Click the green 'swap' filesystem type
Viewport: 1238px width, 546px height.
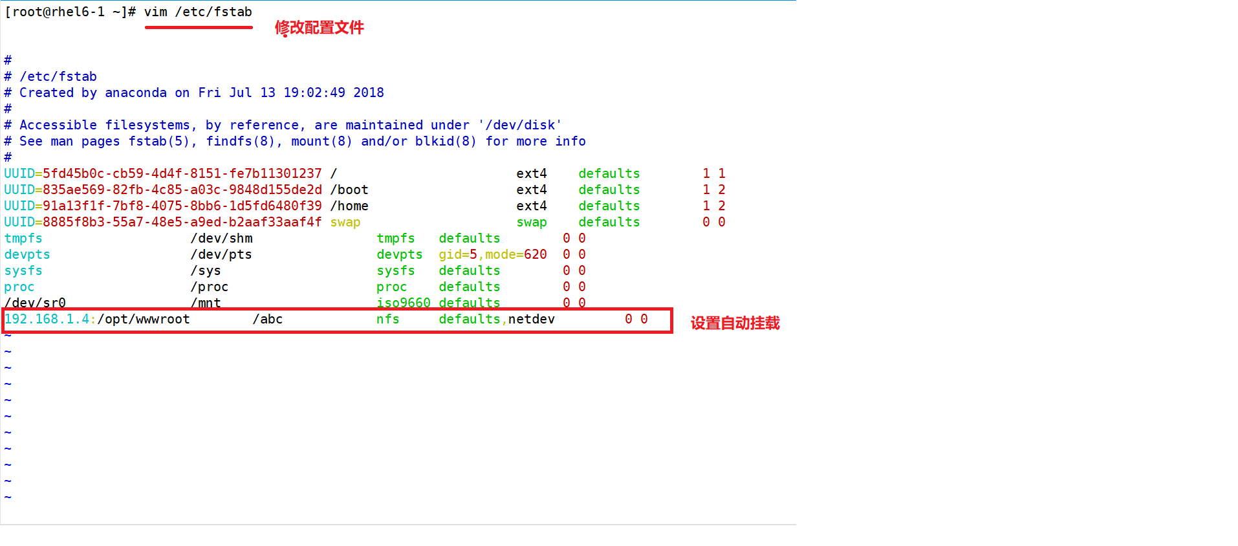pos(532,223)
